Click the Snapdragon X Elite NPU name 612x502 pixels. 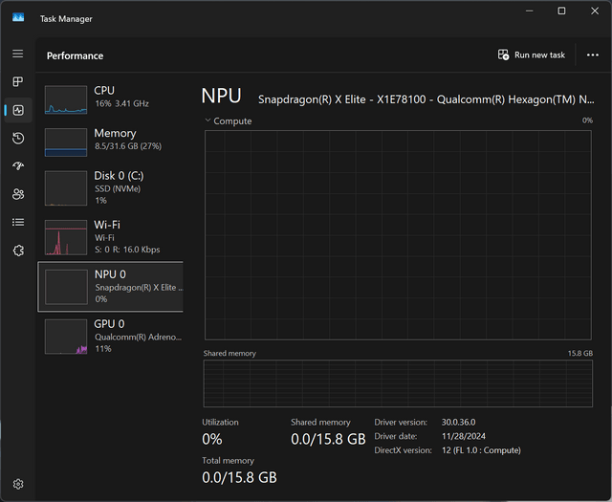426,99
